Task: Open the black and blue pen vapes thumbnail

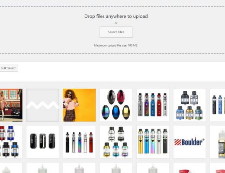Action: click(218, 105)
